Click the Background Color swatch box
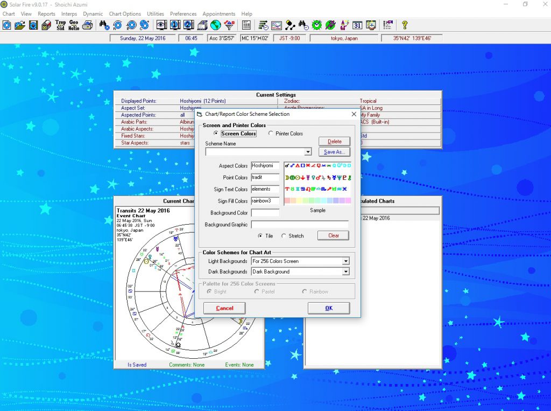551x411 pixels. 265,213
